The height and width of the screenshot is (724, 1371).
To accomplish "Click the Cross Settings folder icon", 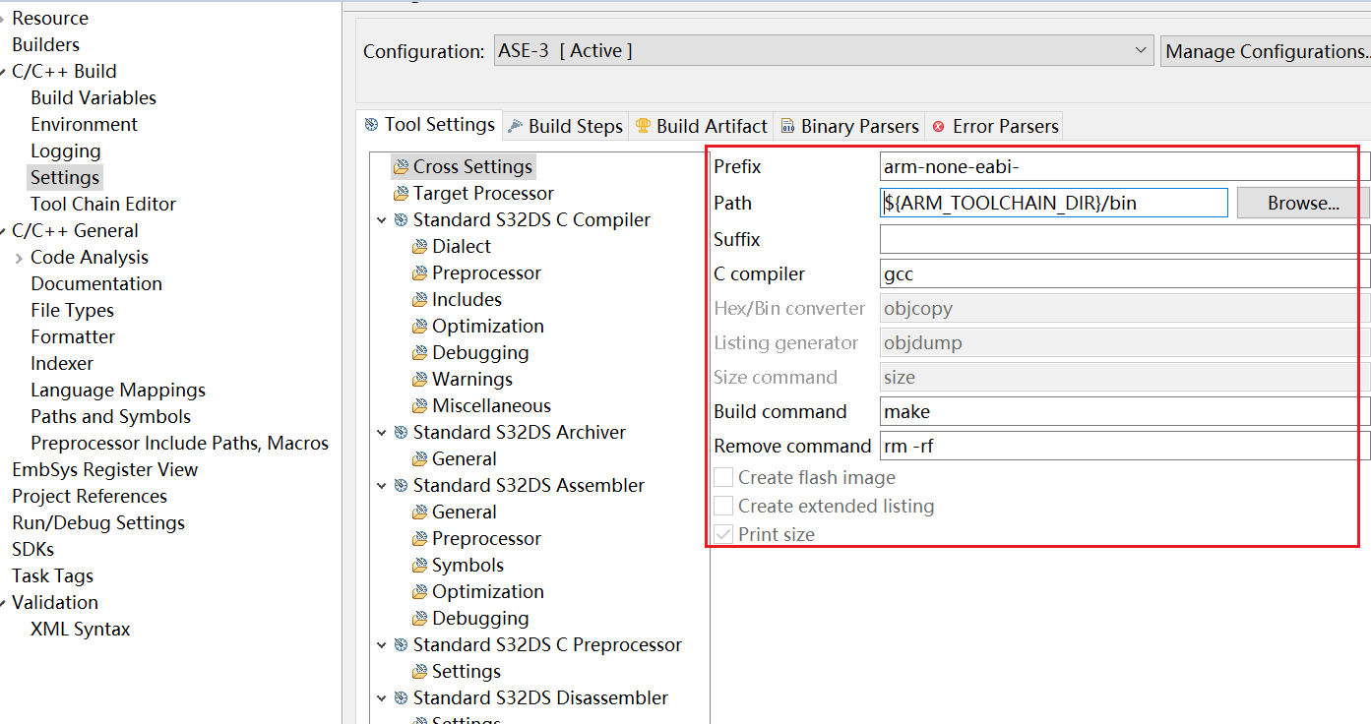I will [401, 167].
